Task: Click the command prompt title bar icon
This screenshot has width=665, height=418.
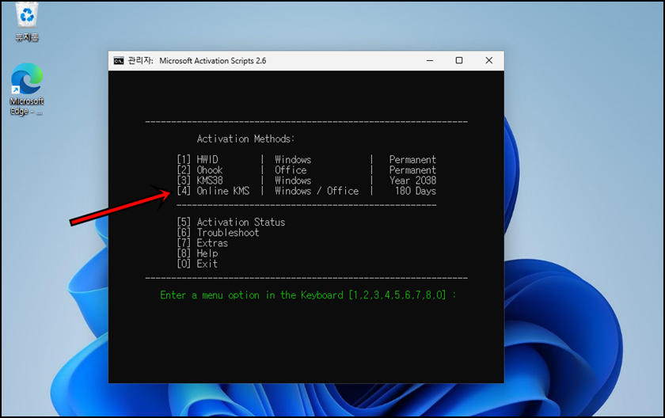Action: tap(119, 61)
